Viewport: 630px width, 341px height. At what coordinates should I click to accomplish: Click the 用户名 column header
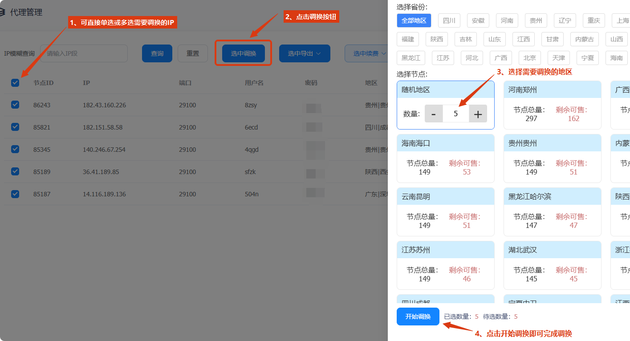tap(254, 83)
